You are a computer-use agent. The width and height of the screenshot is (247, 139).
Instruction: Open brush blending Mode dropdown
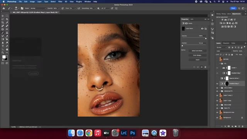tap(38, 8)
